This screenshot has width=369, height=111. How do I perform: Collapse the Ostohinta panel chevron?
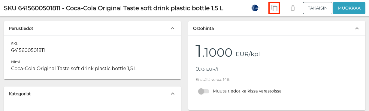point(357,28)
